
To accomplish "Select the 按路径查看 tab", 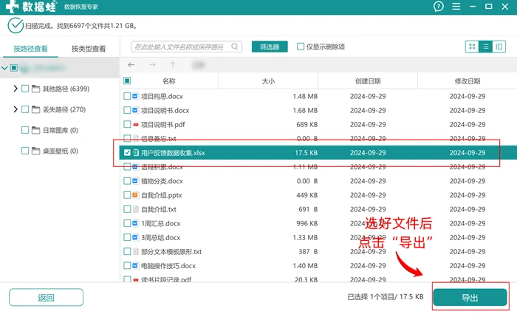I will [x=30, y=49].
